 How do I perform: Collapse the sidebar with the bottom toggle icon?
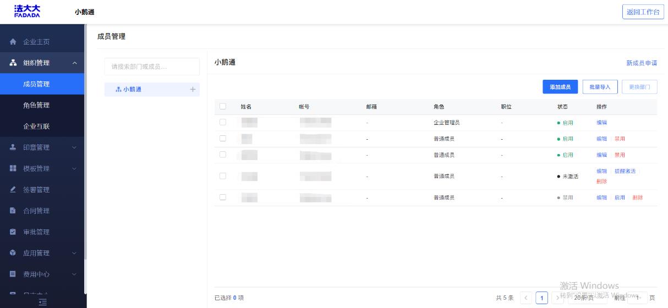[x=43, y=302]
